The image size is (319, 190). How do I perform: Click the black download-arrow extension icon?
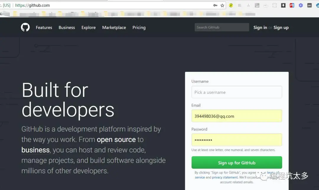[283, 6]
